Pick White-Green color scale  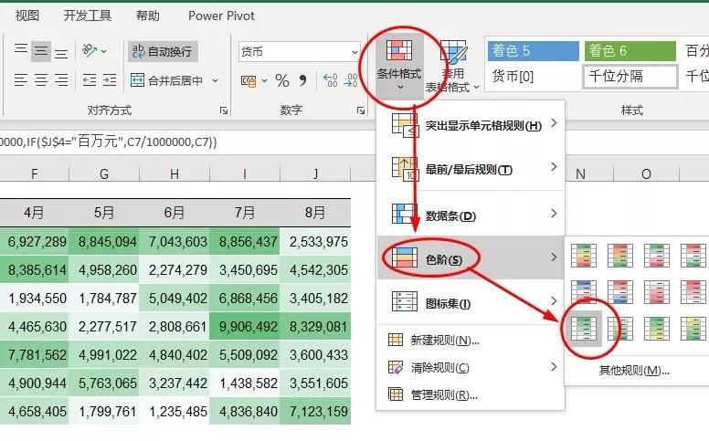click(620, 328)
